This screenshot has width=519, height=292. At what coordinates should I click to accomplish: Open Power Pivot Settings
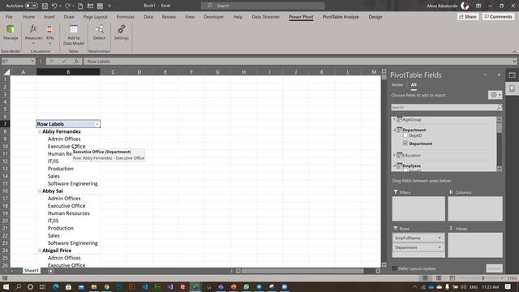pos(122,32)
